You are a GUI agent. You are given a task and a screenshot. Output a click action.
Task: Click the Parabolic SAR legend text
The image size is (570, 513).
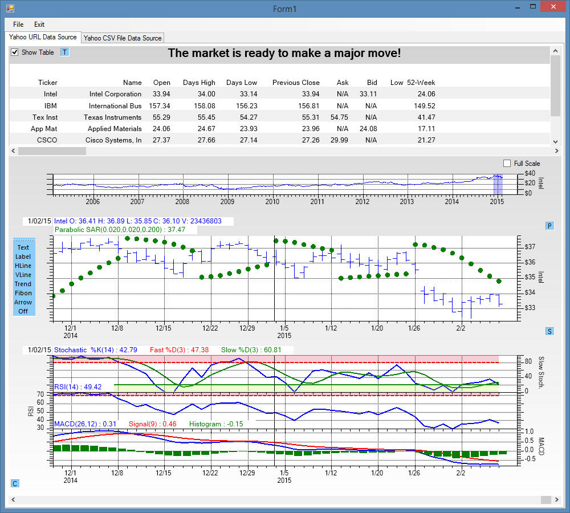coord(120,230)
